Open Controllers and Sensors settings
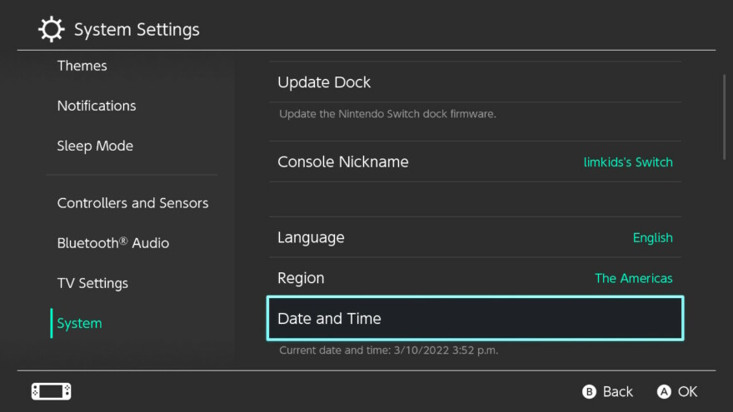 [132, 203]
